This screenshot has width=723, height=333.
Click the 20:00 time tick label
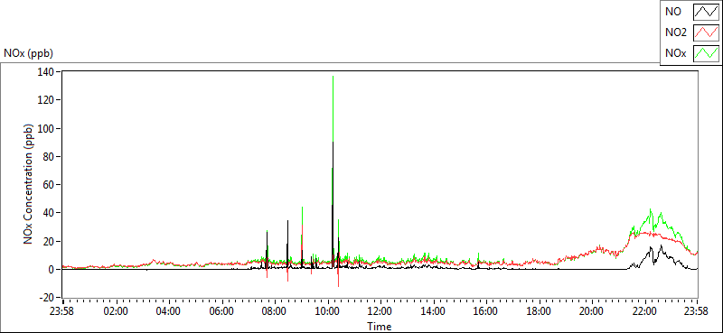pos(592,311)
